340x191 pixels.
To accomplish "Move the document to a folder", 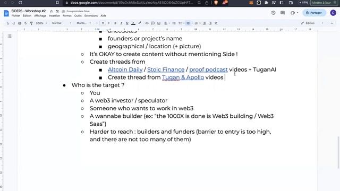I will [57, 11].
